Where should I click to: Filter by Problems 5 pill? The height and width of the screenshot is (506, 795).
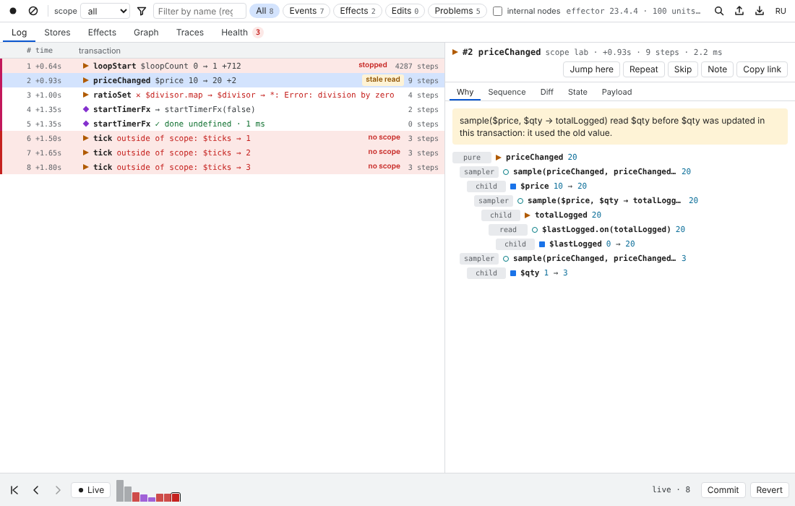[457, 11]
